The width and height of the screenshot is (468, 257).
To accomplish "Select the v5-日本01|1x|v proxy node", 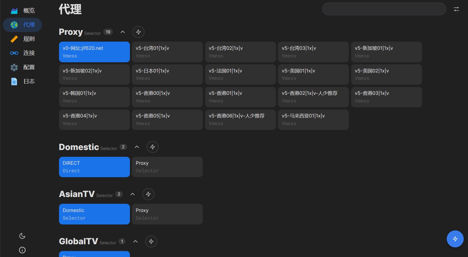I will [167, 74].
